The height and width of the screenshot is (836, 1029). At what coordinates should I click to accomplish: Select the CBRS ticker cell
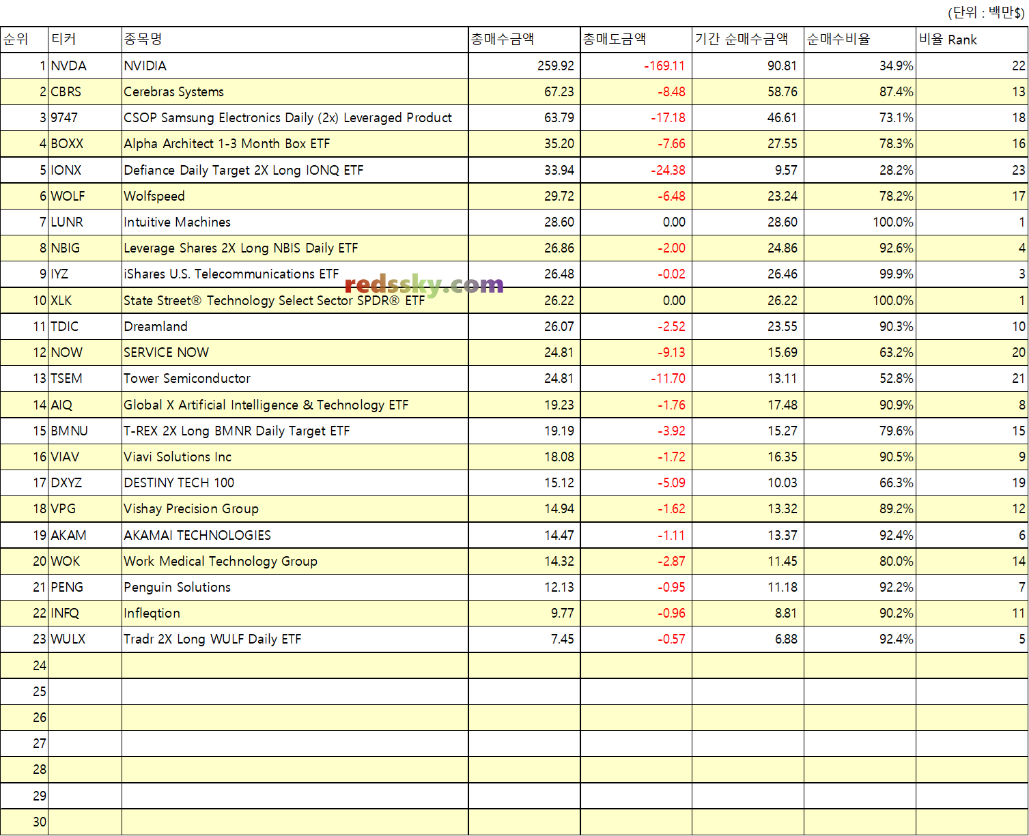[x=85, y=91]
